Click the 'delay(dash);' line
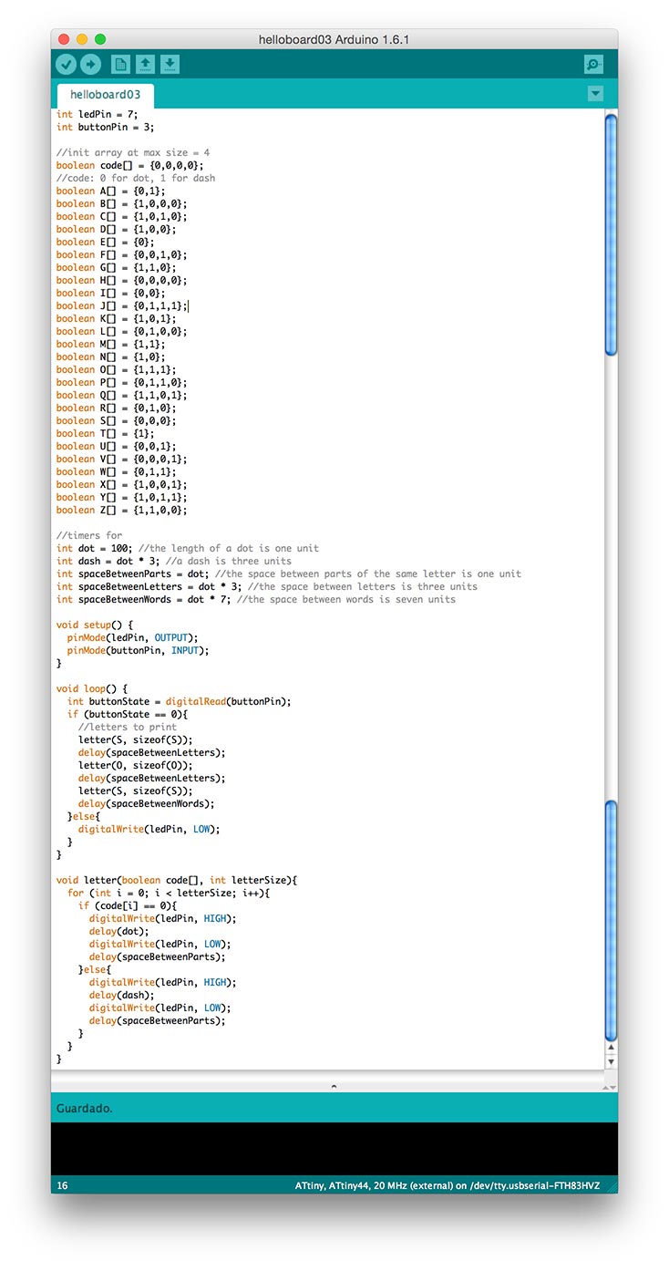Image resolution: width=669 pixels, height=1261 pixels. click(121, 995)
